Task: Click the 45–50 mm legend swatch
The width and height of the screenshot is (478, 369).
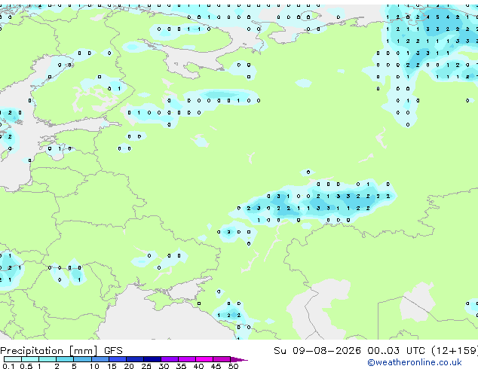Action: [x=222, y=359]
